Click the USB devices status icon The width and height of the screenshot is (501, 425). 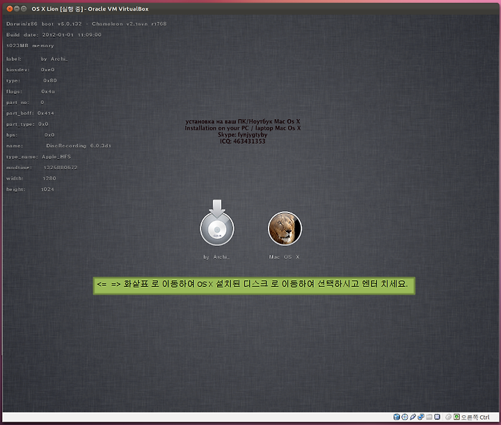pos(413,417)
